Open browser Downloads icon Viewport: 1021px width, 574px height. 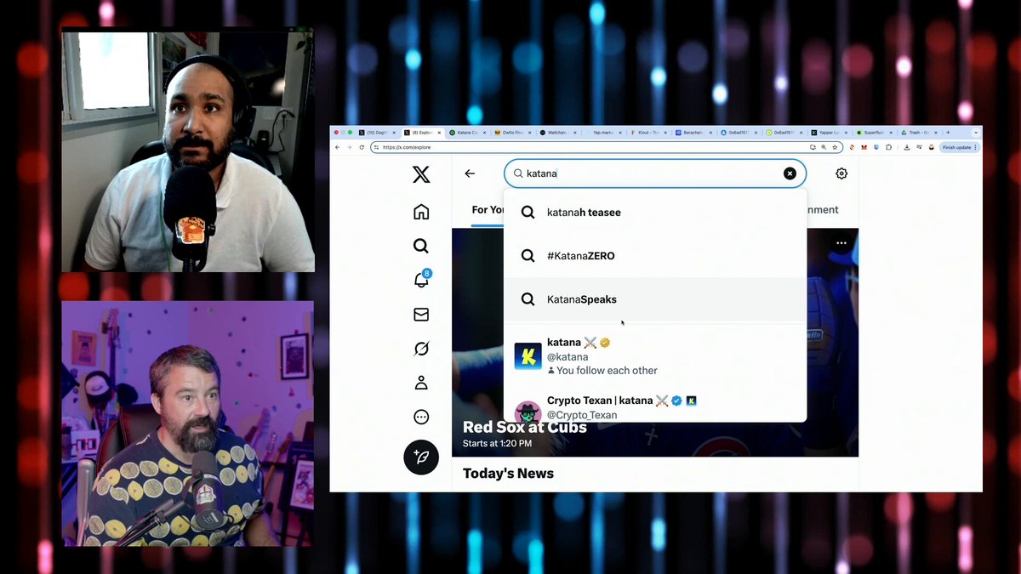click(x=907, y=147)
